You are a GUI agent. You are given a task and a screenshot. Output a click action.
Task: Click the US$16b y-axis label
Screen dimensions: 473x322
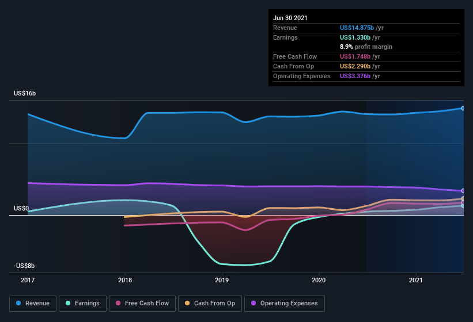[25, 93]
